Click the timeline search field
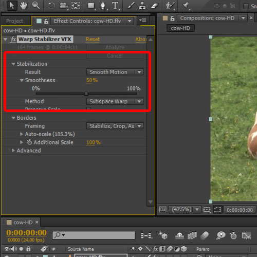257x257 pixels. [x=94, y=235]
